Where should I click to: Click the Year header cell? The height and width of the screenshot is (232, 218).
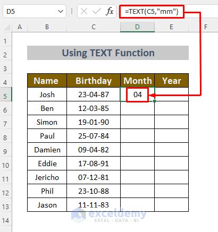click(171, 81)
